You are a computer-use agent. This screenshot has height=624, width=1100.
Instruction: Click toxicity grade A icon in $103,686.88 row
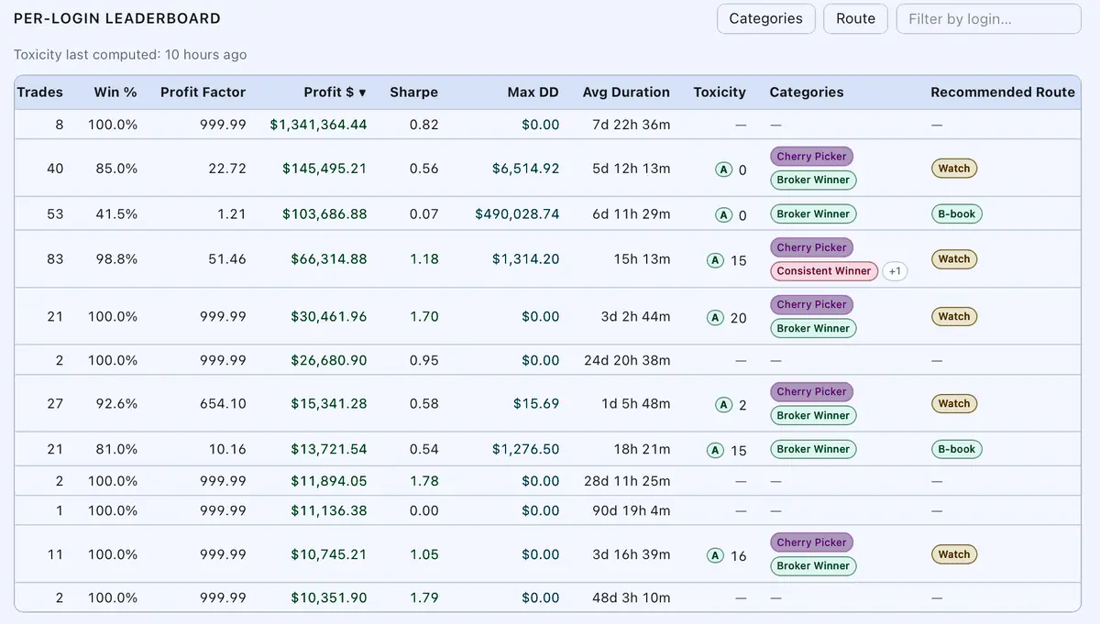tap(723, 215)
